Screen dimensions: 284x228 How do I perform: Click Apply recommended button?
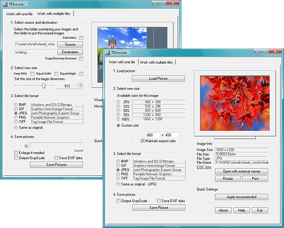click(x=242, y=197)
